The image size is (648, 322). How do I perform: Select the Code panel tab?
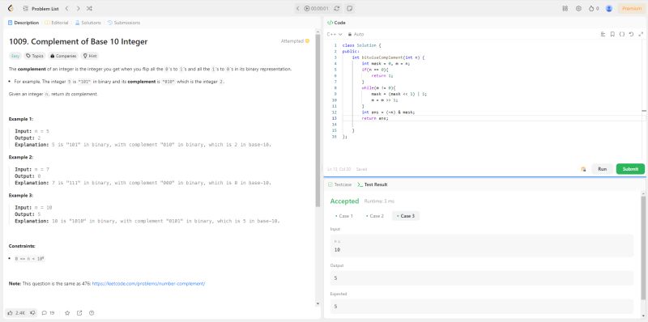pyautogui.click(x=336, y=23)
